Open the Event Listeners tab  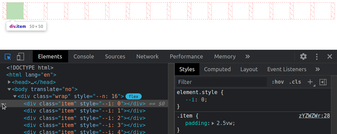click(287, 70)
